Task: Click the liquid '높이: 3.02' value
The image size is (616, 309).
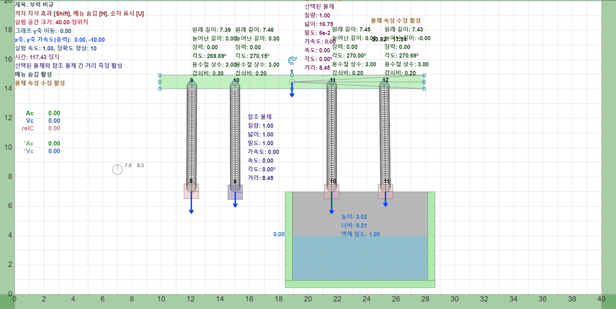Action: [x=354, y=216]
